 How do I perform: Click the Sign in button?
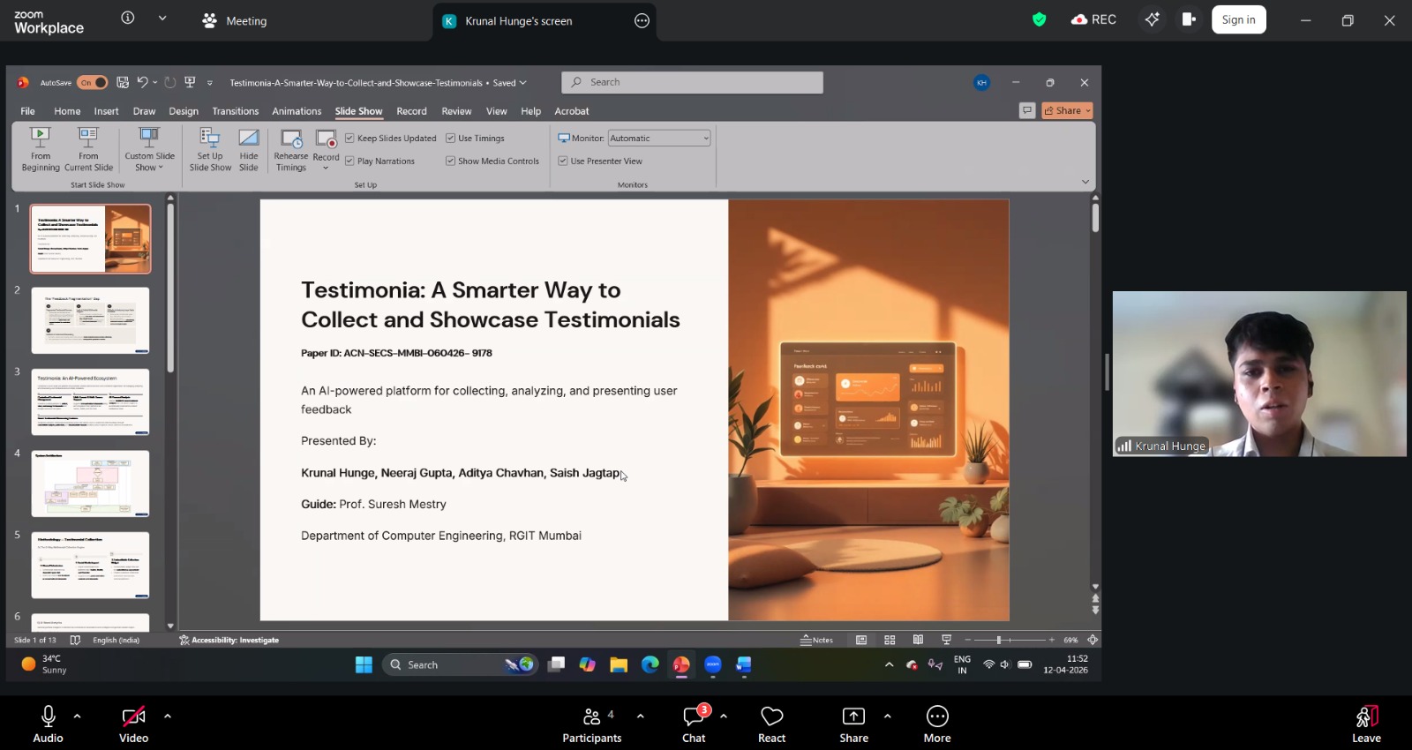[1238, 19]
